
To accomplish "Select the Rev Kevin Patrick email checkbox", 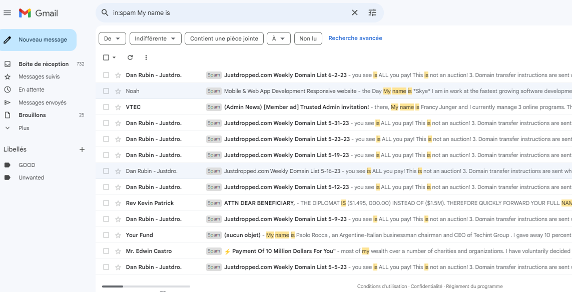I will (106, 203).
